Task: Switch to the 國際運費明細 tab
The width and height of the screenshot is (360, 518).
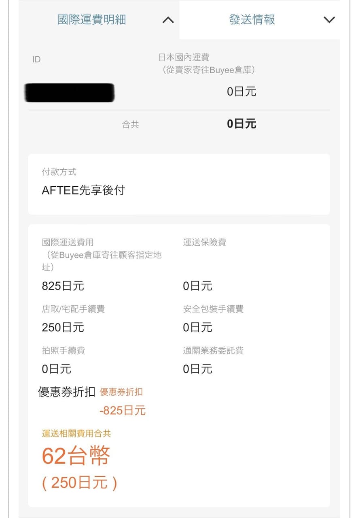Action: pos(91,19)
